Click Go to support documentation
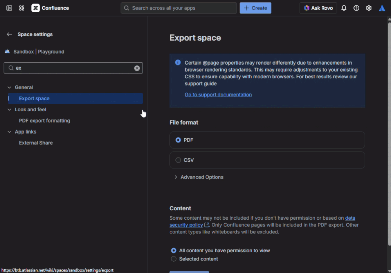This screenshot has width=391, height=273. (218, 94)
